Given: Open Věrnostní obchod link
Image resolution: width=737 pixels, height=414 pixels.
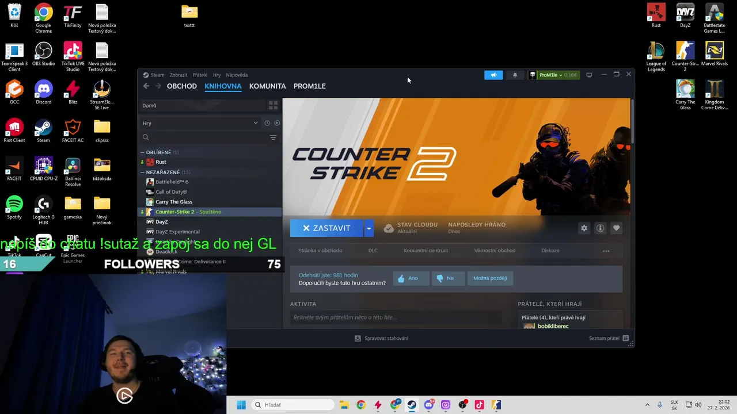Looking at the screenshot, I should tap(495, 251).
